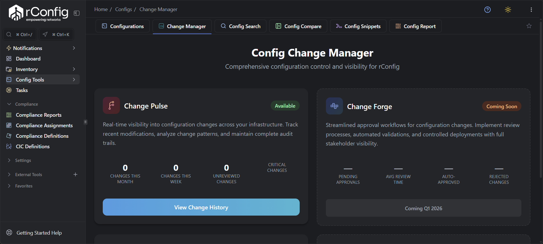Click the Compliance Definitions icon
Screen dimensions: 543x244
[9, 136]
